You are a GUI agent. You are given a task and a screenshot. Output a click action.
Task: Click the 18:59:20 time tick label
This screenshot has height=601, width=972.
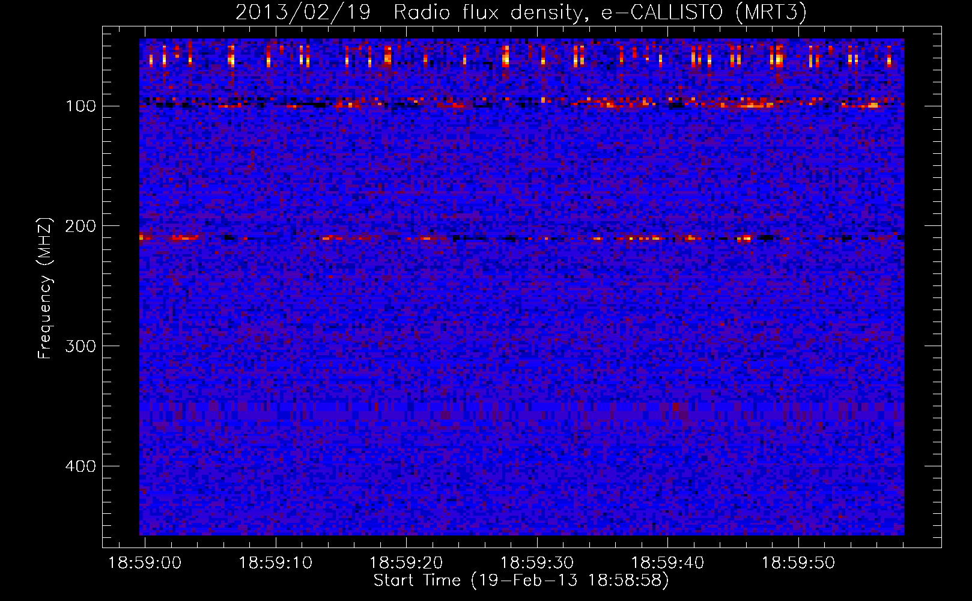406,563
